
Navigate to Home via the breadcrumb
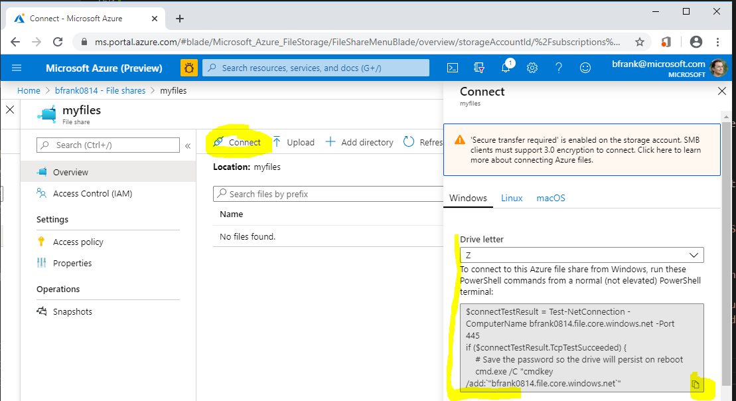click(x=29, y=90)
